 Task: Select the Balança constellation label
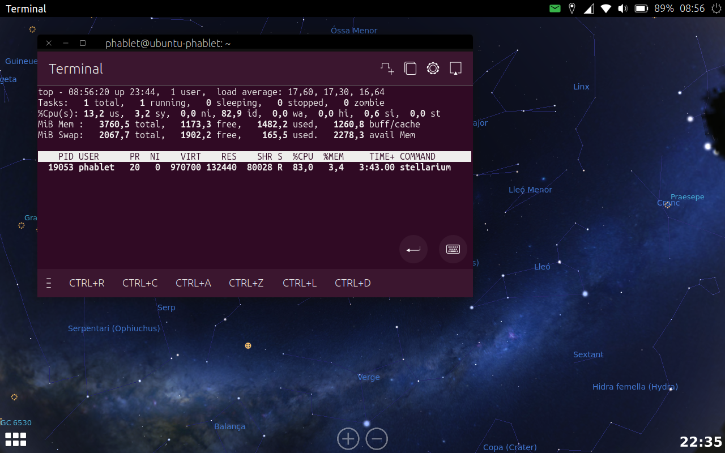click(230, 426)
